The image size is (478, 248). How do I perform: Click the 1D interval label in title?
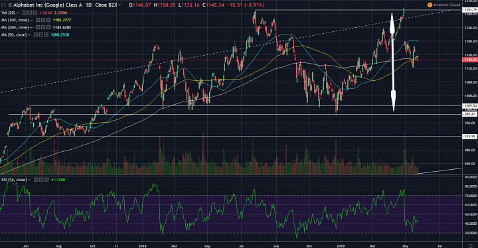pyautogui.click(x=88, y=5)
